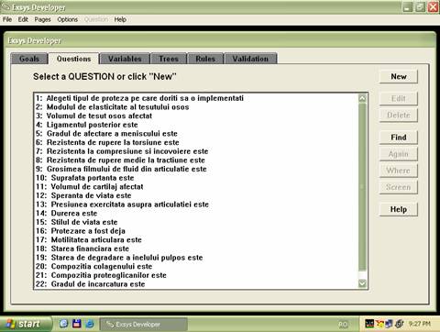Switch to the Goals tab
The width and height of the screenshot is (440, 332).
point(29,59)
